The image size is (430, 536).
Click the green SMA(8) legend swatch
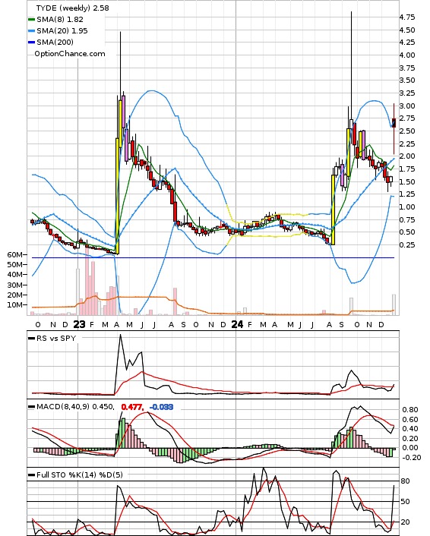(31, 20)
